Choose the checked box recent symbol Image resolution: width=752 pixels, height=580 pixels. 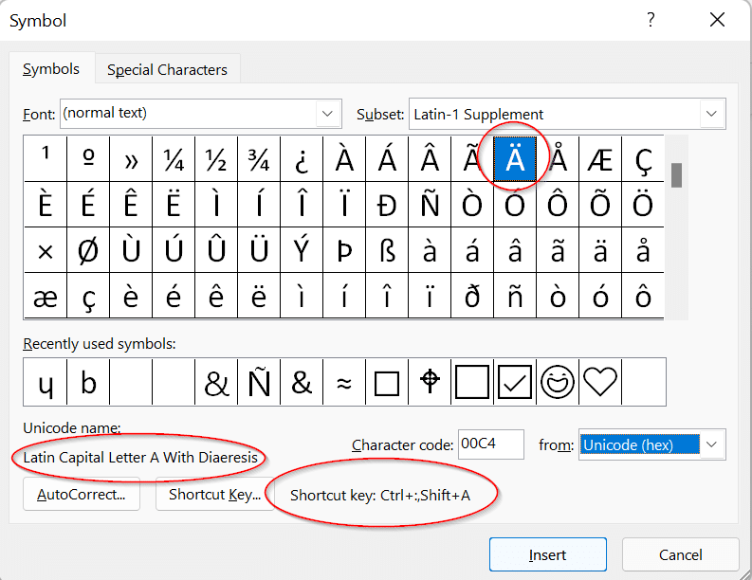click(x=515, y=382)
